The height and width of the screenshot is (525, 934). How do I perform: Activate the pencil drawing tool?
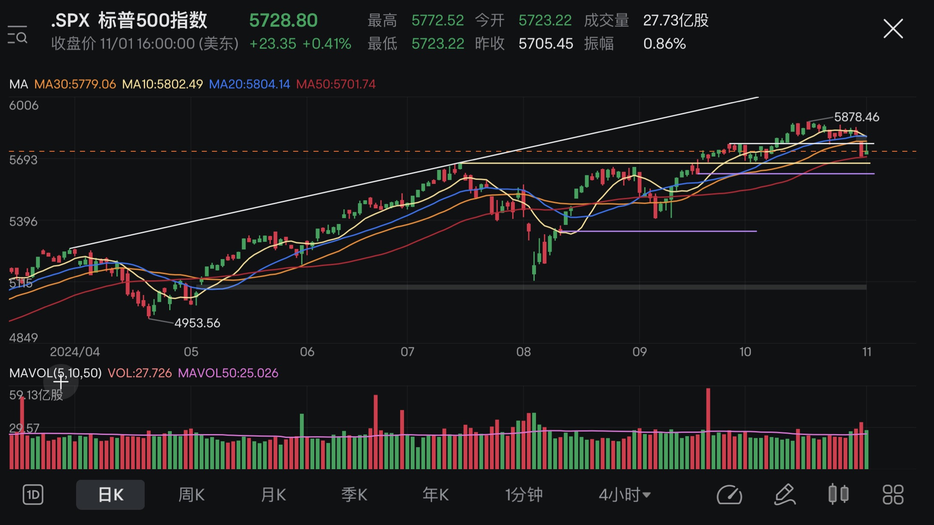click(785, 495)
